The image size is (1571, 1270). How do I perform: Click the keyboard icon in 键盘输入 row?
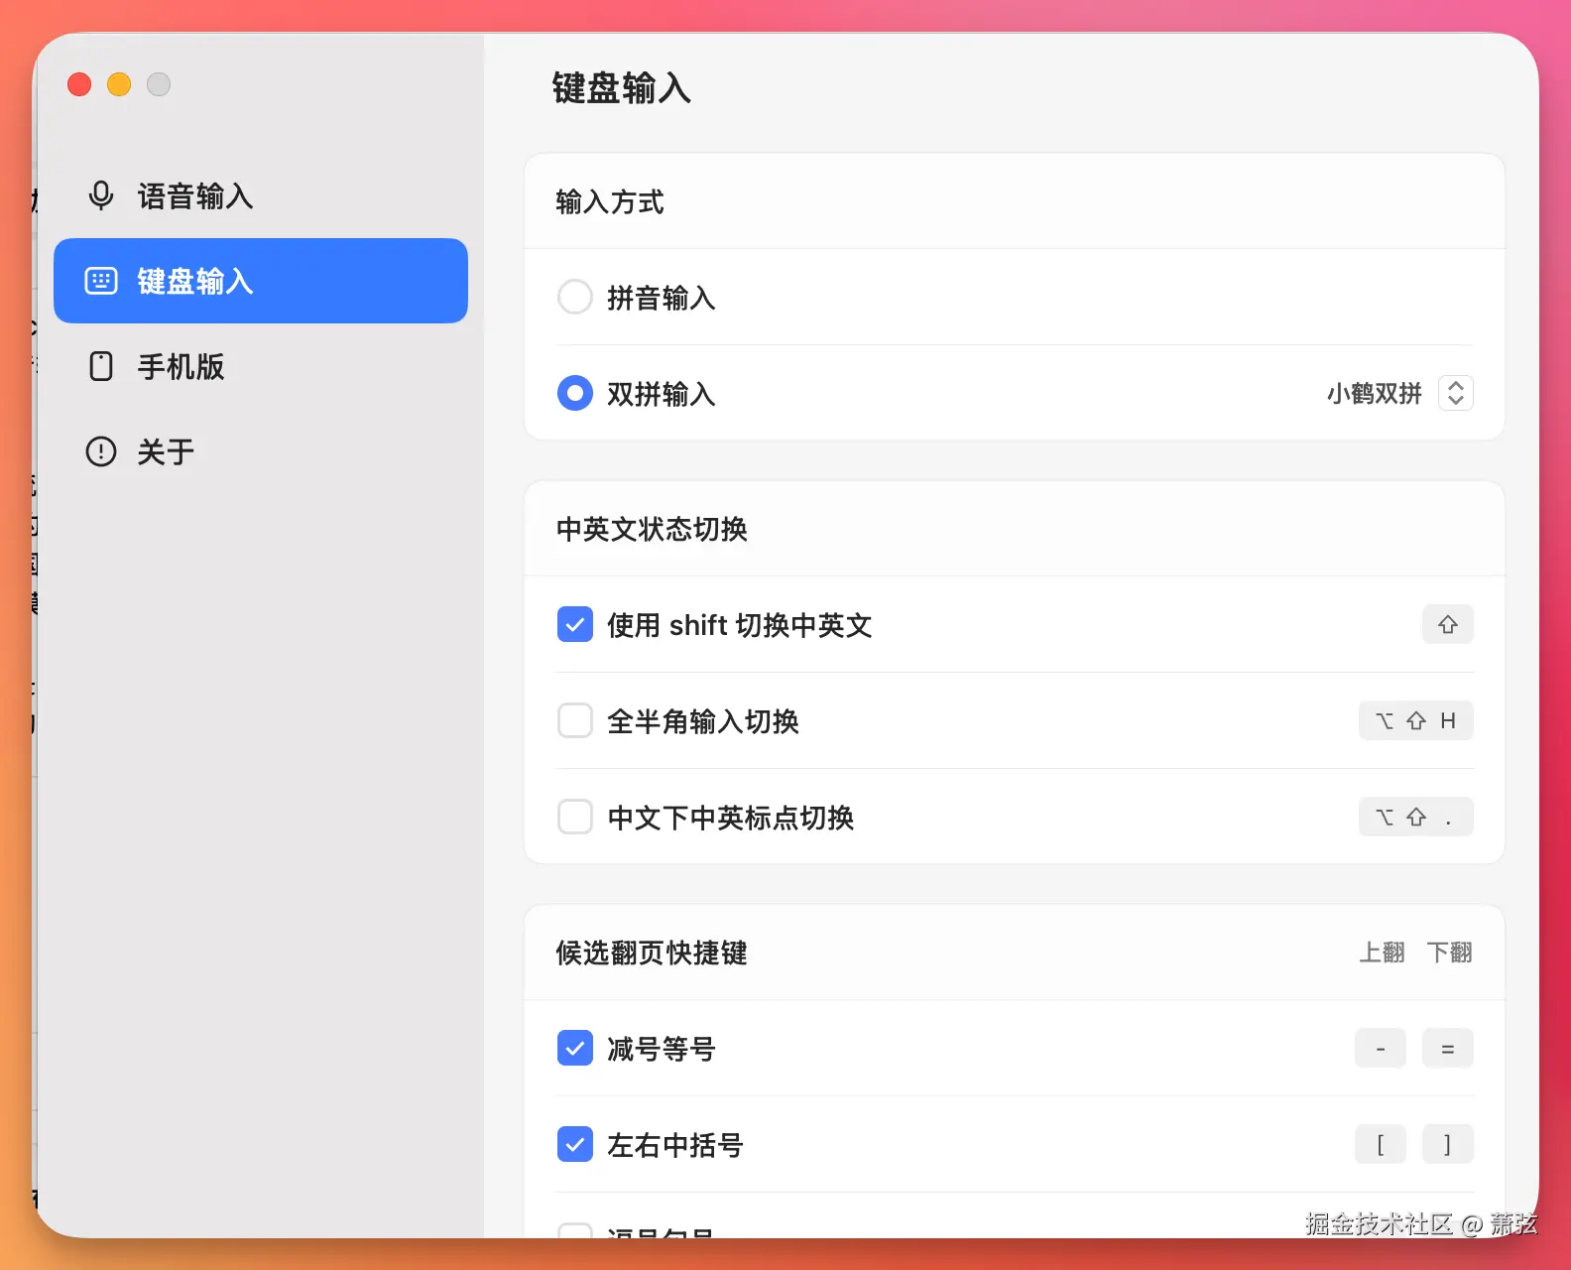tap(101, 281)
